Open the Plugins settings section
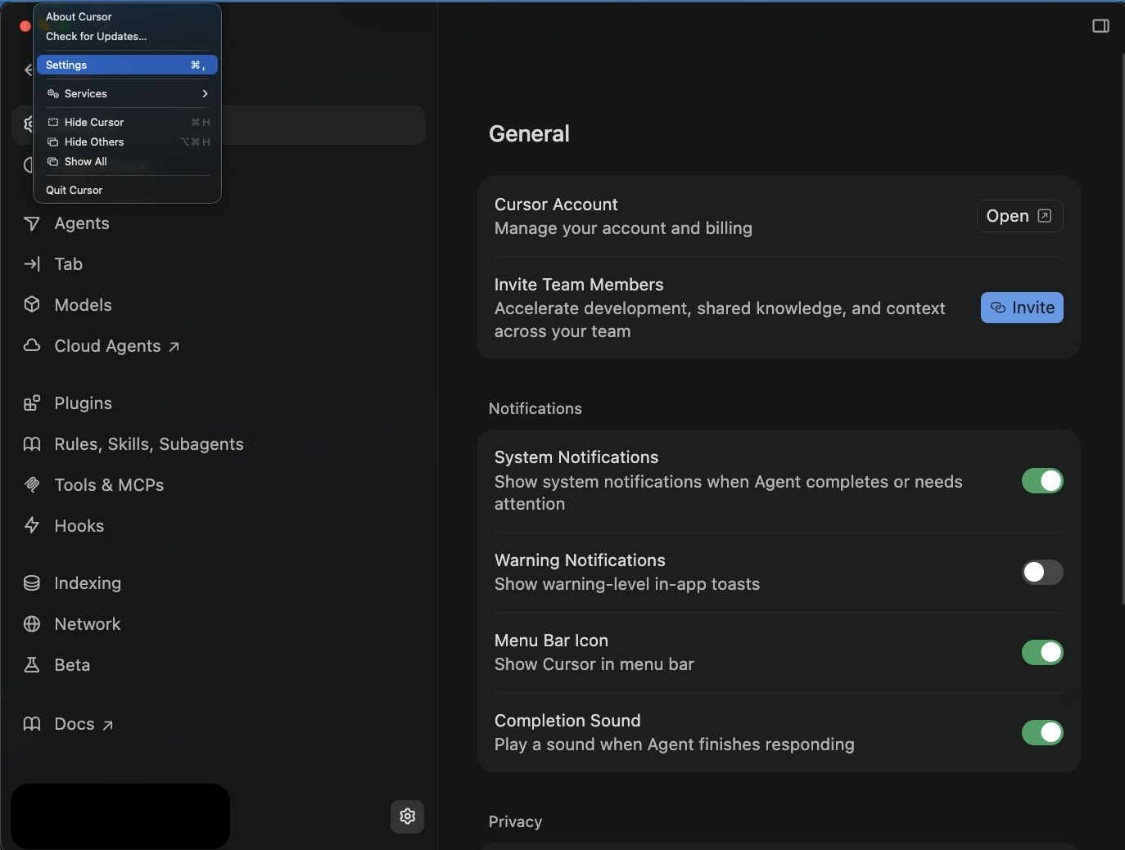1125x850 pixels. click(x=219, y=403)
